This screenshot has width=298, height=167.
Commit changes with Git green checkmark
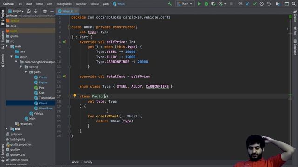pos(255,4)
